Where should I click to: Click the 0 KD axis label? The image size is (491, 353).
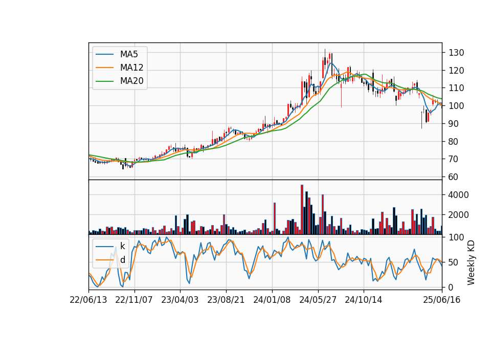point(451,287)
